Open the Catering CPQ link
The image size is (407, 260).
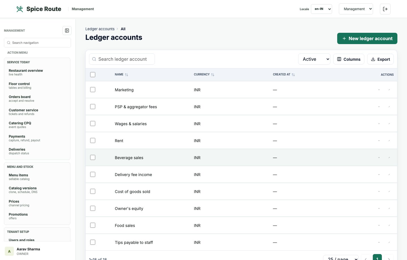tap(37, 125)
